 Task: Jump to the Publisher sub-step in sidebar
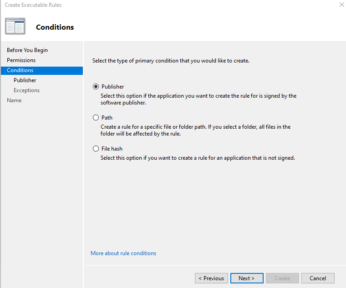point(25,80)
